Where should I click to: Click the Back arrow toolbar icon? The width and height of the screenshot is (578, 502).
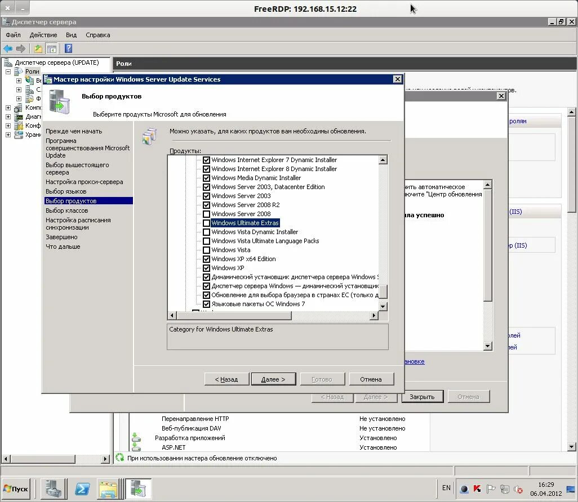point(8,48)
